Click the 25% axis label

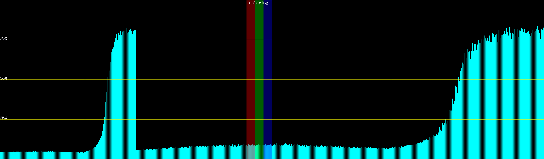3,118
